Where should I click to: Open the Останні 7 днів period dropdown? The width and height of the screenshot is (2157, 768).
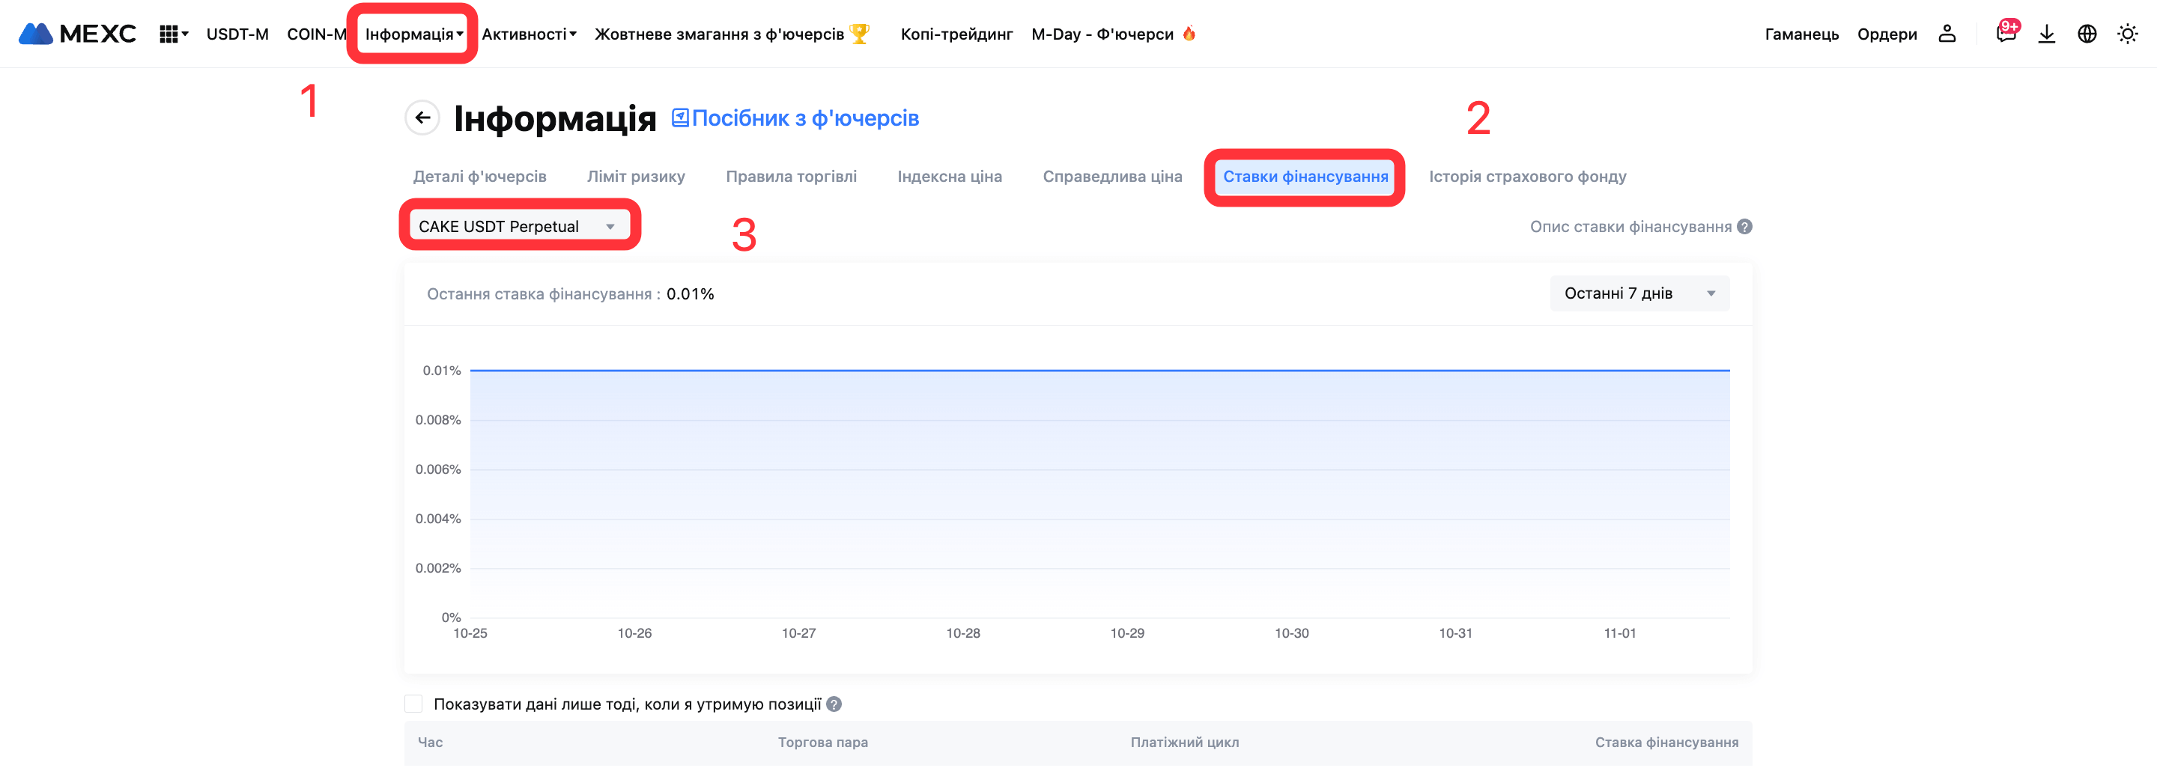1639,293
